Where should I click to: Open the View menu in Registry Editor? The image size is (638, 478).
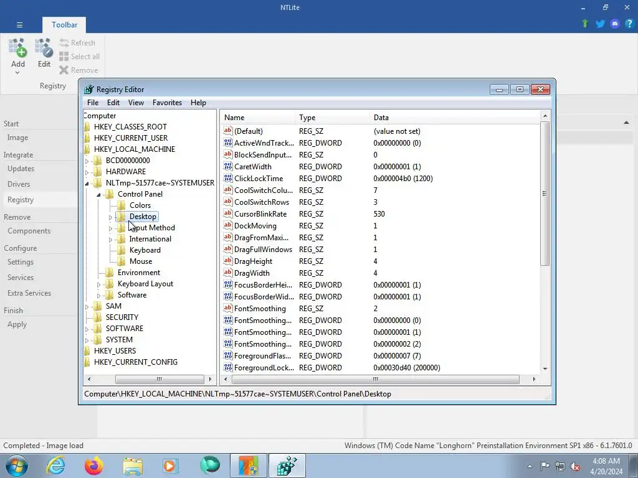pyautogui.click(x=136, y=103)
